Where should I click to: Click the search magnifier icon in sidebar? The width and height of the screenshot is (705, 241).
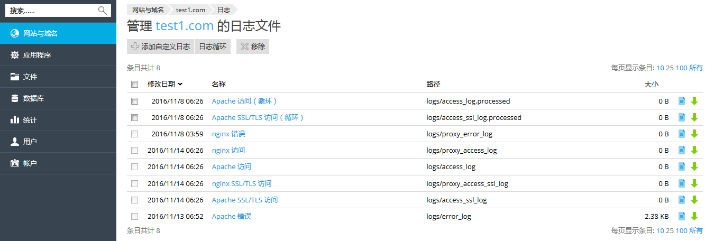pos(102,11)
